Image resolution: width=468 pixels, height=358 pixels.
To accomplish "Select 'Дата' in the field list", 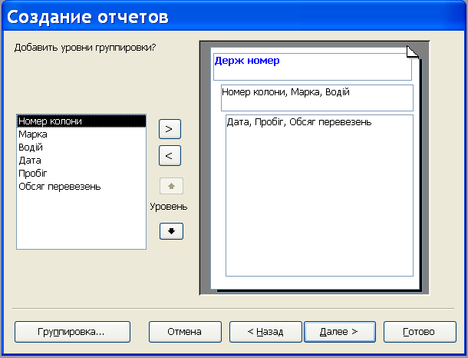I will pyautogui.click(x=81, y=161).
